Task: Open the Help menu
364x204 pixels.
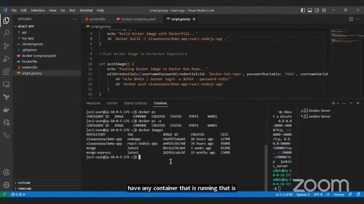Action: pos(100,10)
